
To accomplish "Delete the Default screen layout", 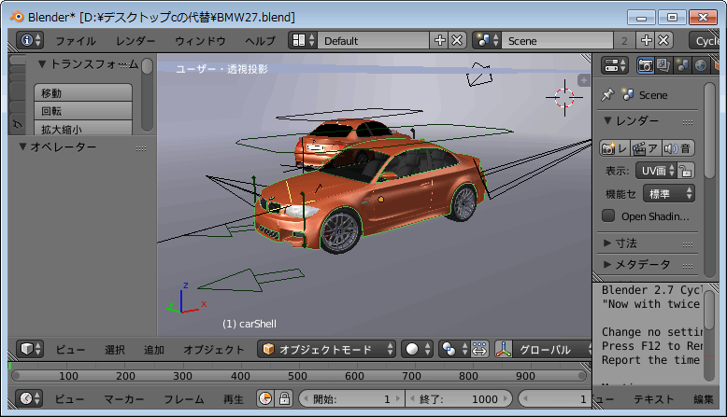I will coord(457,40).
